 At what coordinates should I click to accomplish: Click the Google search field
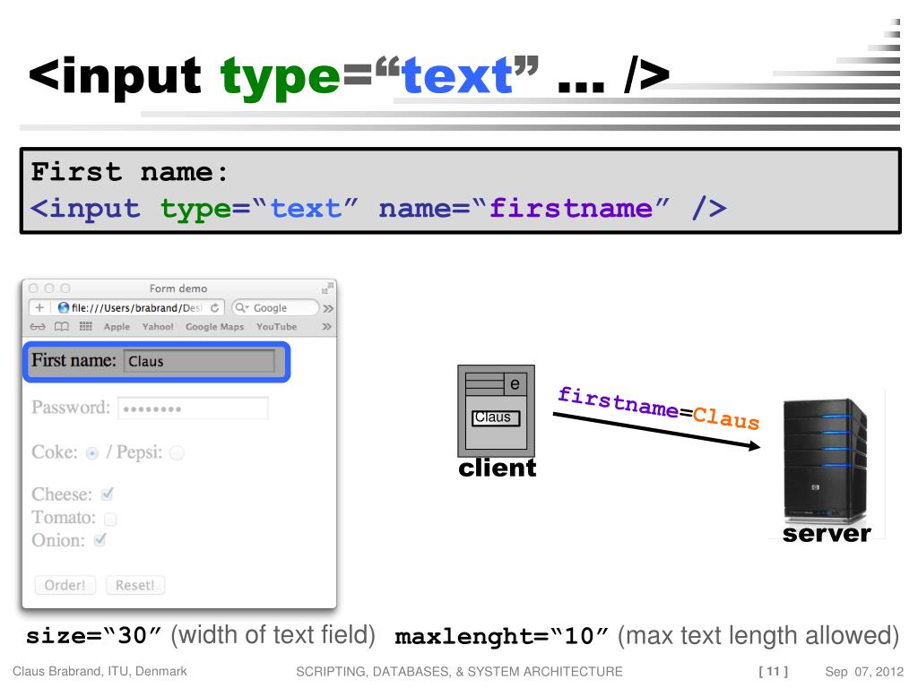[275, 308]
